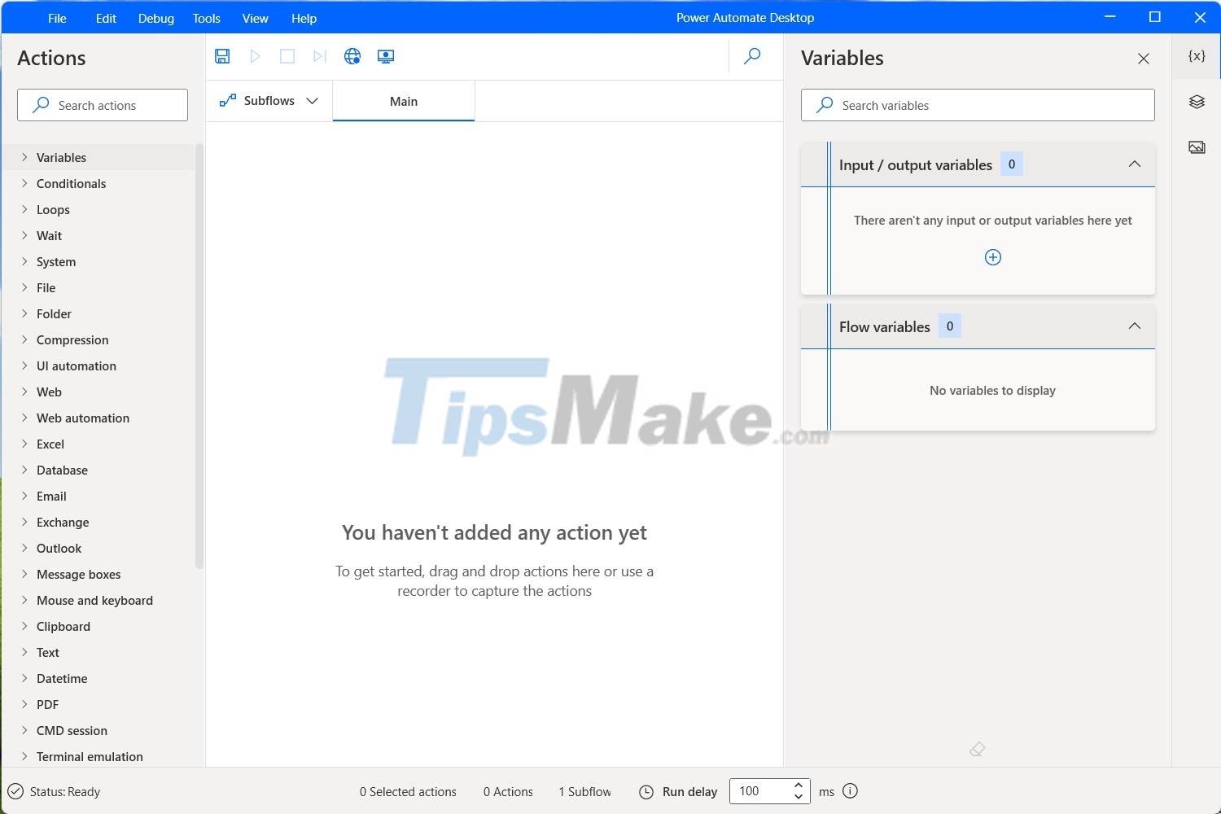
Task: Launch the web recorder
Action: (352, 55)
